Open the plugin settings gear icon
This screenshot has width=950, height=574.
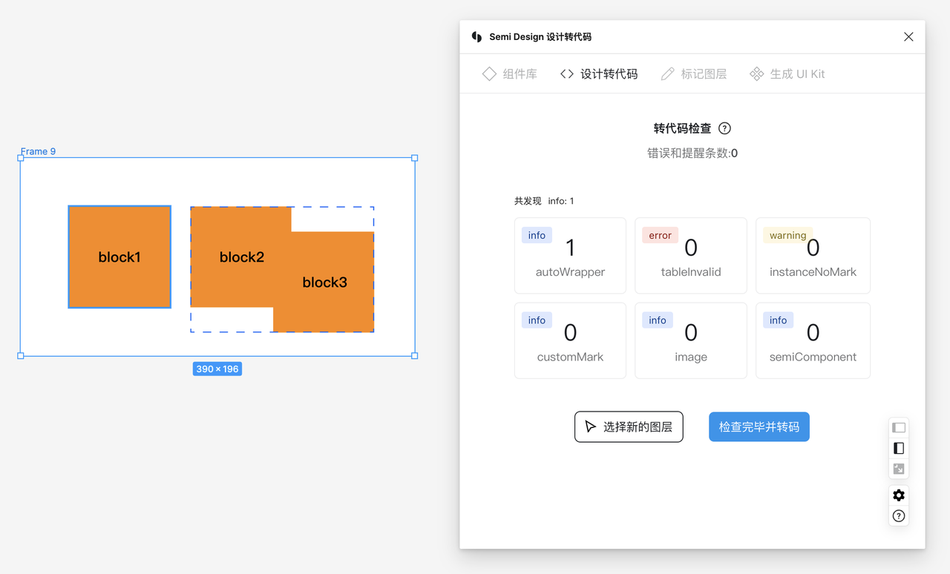(x=899, y=495)
